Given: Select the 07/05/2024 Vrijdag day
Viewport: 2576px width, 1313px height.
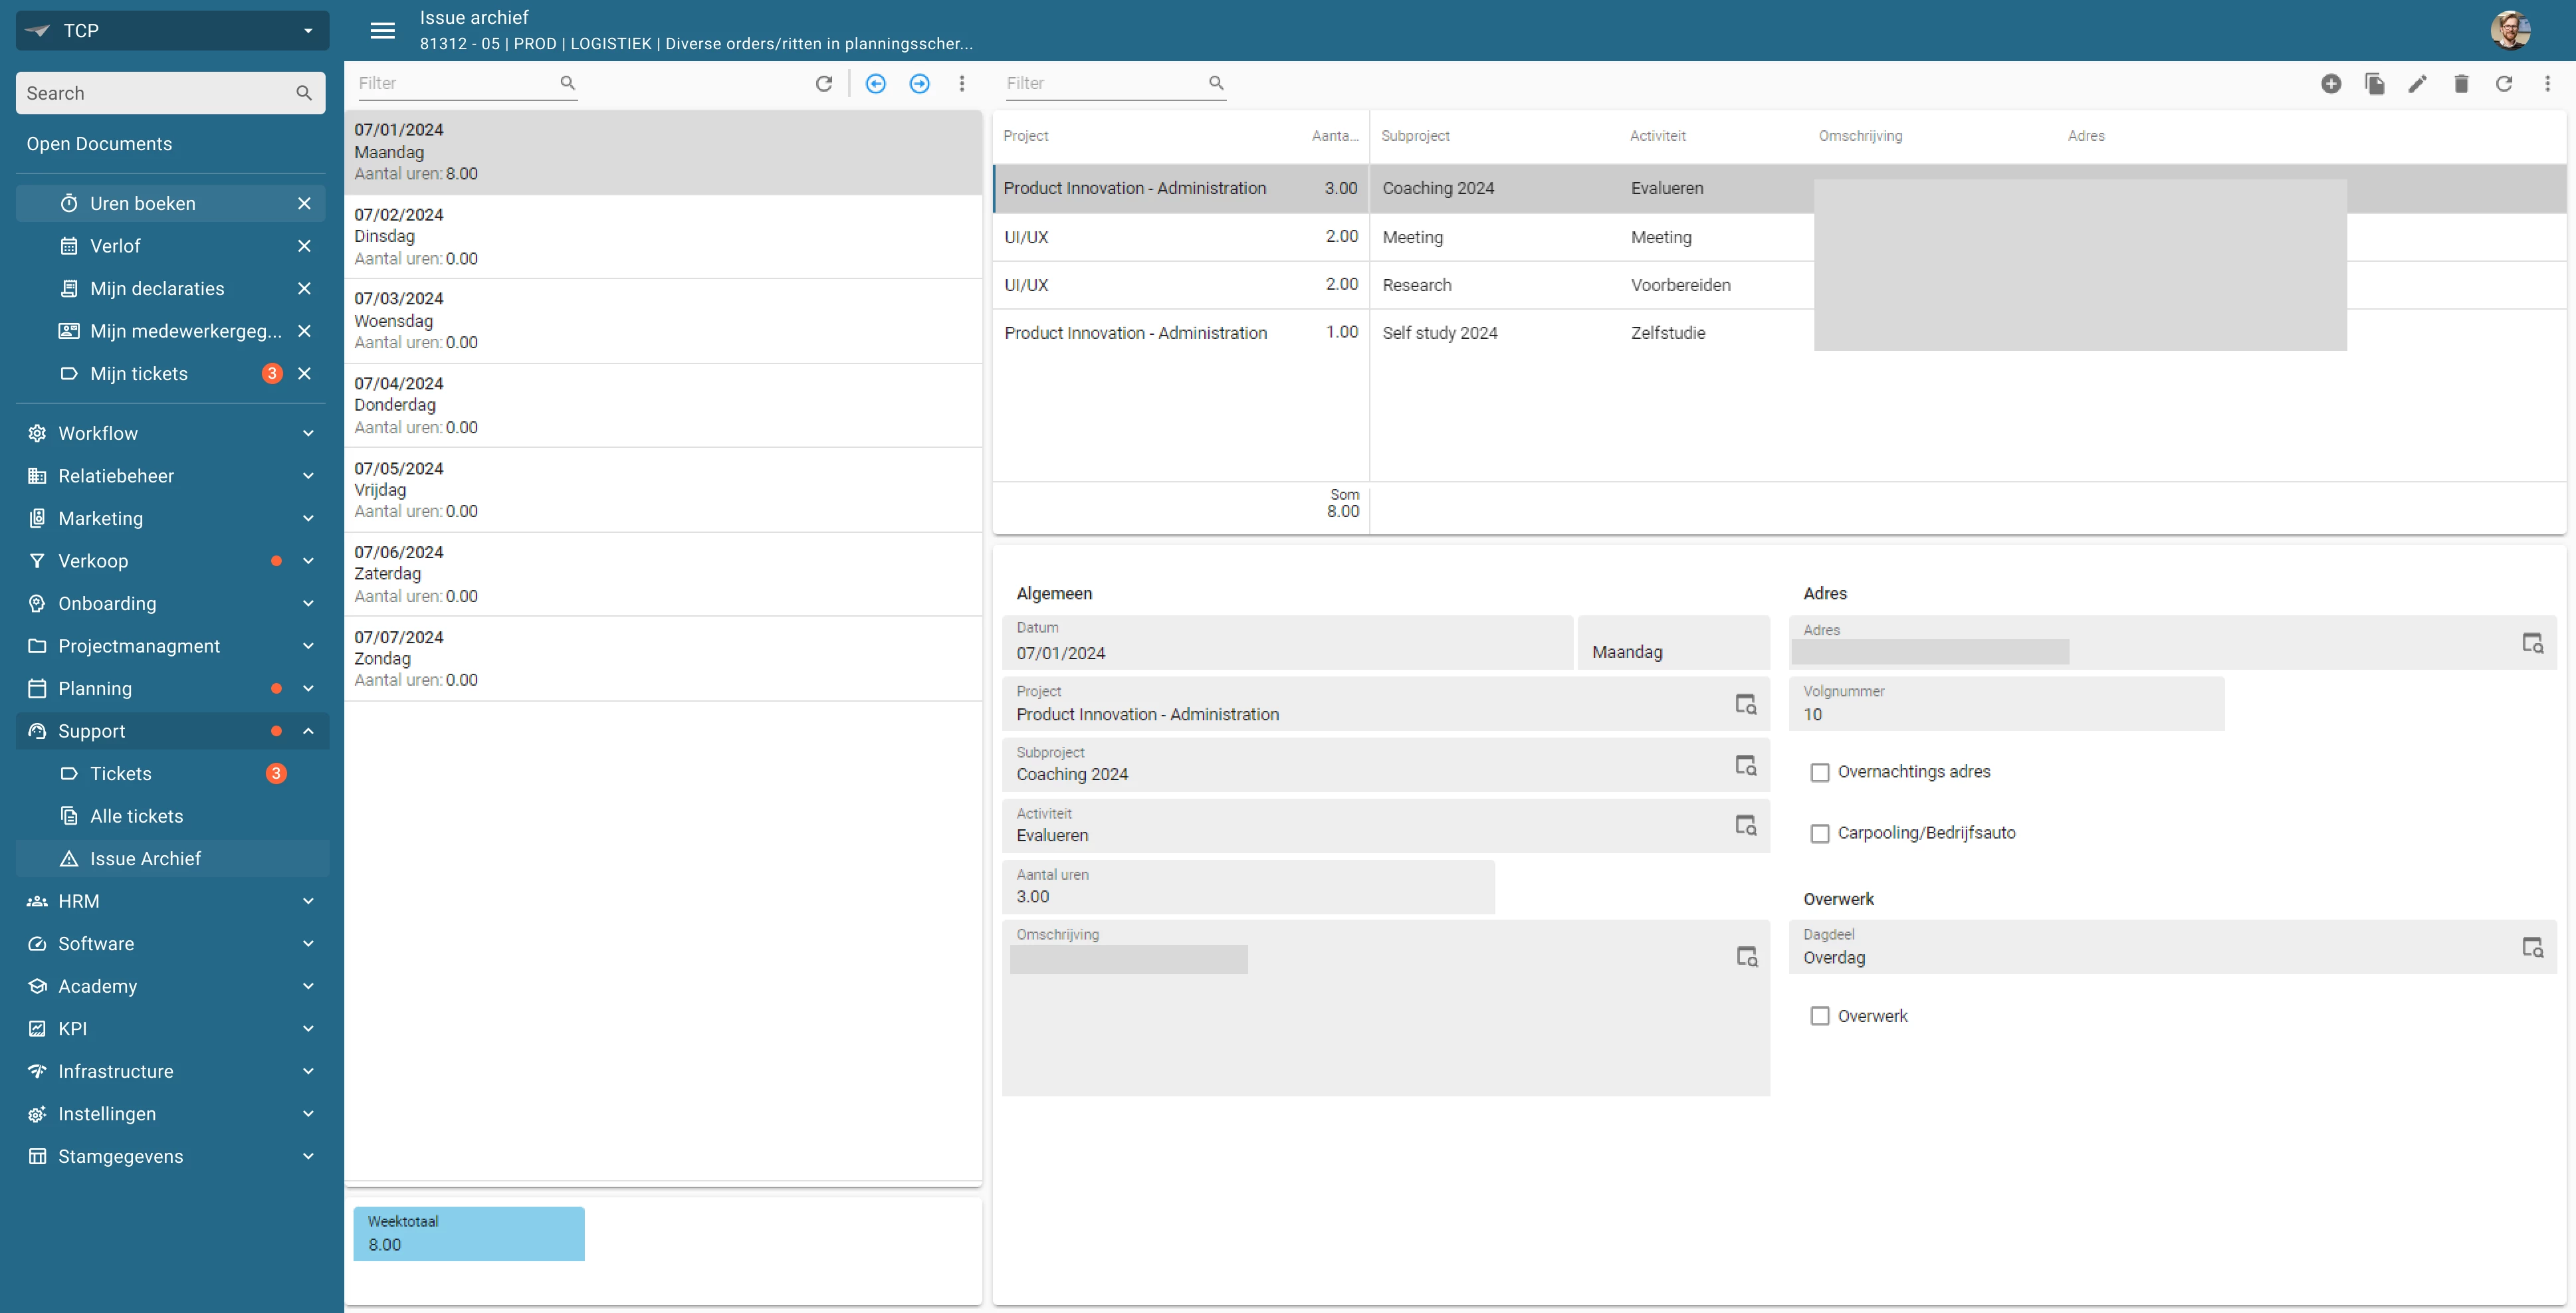Looking at the screenshot, I should 663,490.
